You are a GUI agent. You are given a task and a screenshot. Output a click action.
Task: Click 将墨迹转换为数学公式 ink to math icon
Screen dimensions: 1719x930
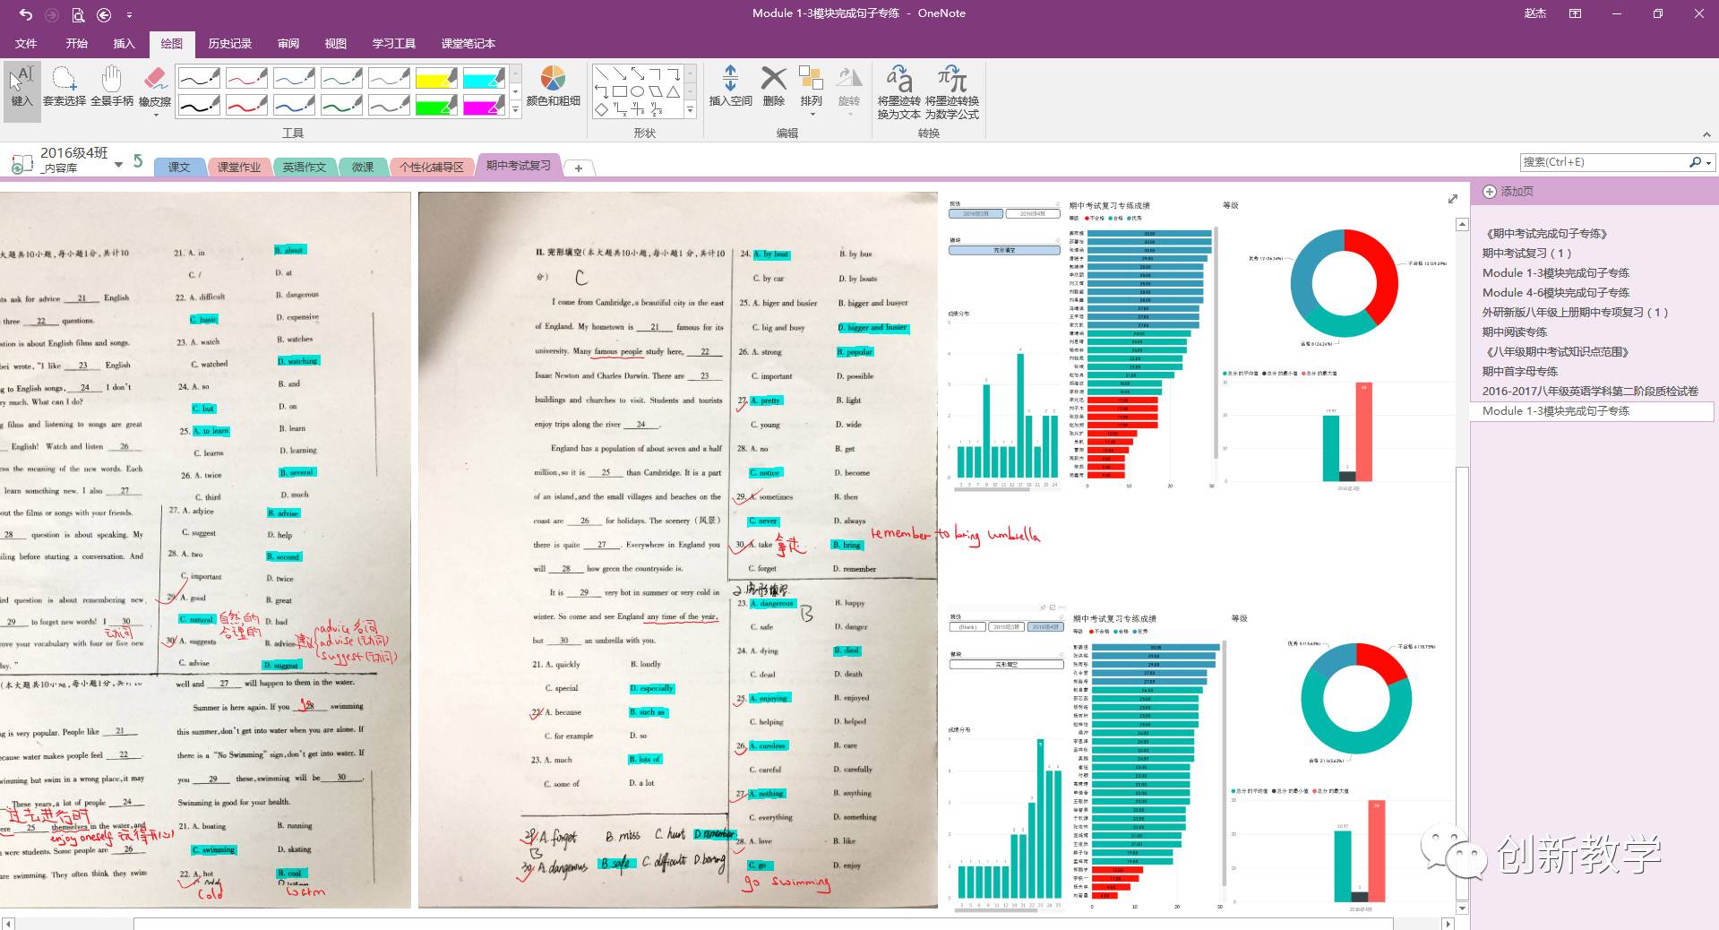click(951, 91)
